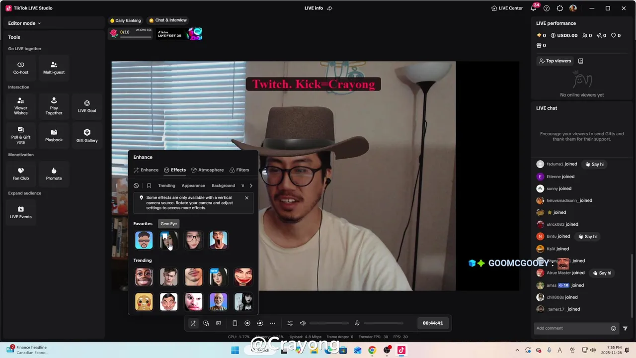Screen dimensions: 636x358
Task: Open Play Together
Action: [54, 106]
